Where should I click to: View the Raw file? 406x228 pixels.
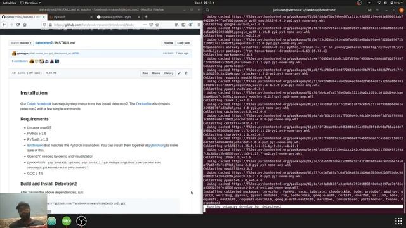(145, 73)
